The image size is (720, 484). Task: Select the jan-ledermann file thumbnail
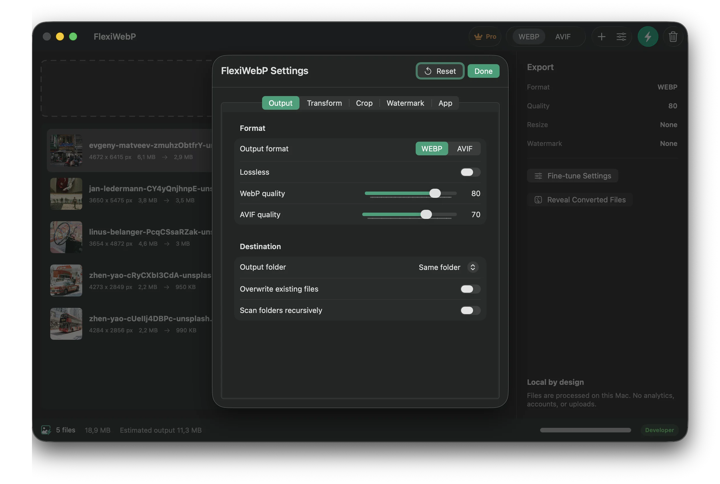[x=66, y=194]
